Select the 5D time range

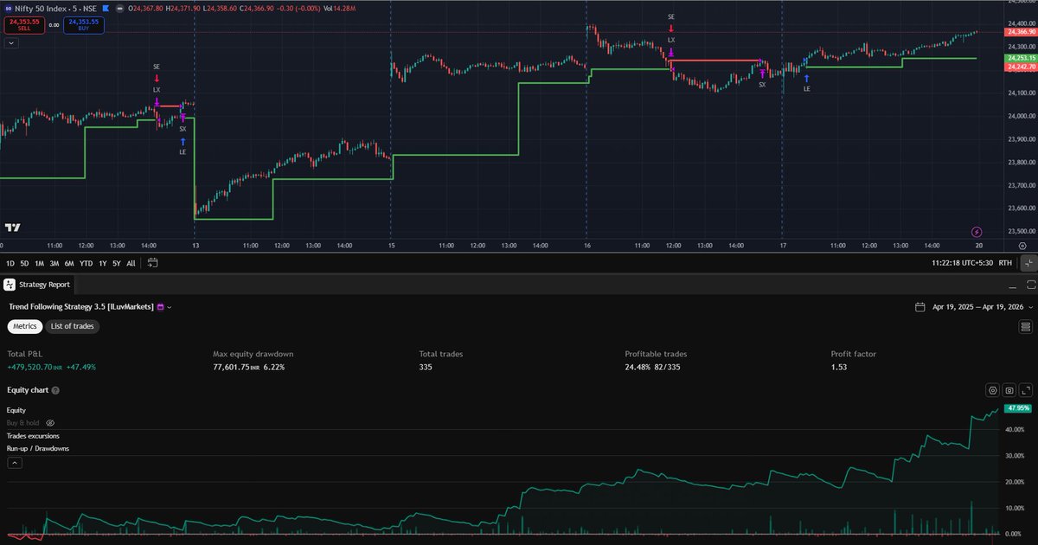(24, 263)
